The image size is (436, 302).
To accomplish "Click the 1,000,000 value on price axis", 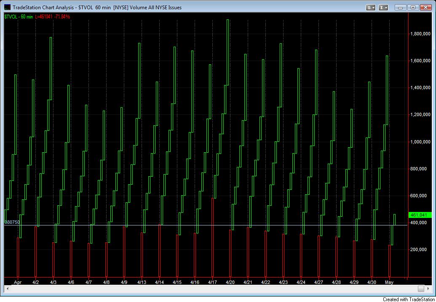I will click(x=420, y=142).
